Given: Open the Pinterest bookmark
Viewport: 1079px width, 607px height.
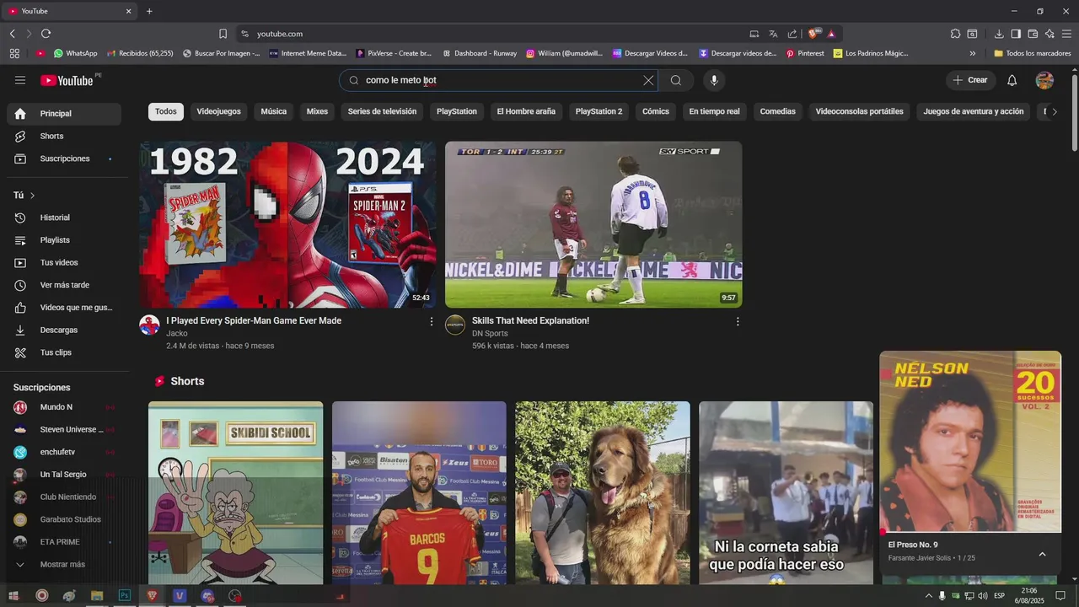Looking at the screenshot, I should 805,53.
